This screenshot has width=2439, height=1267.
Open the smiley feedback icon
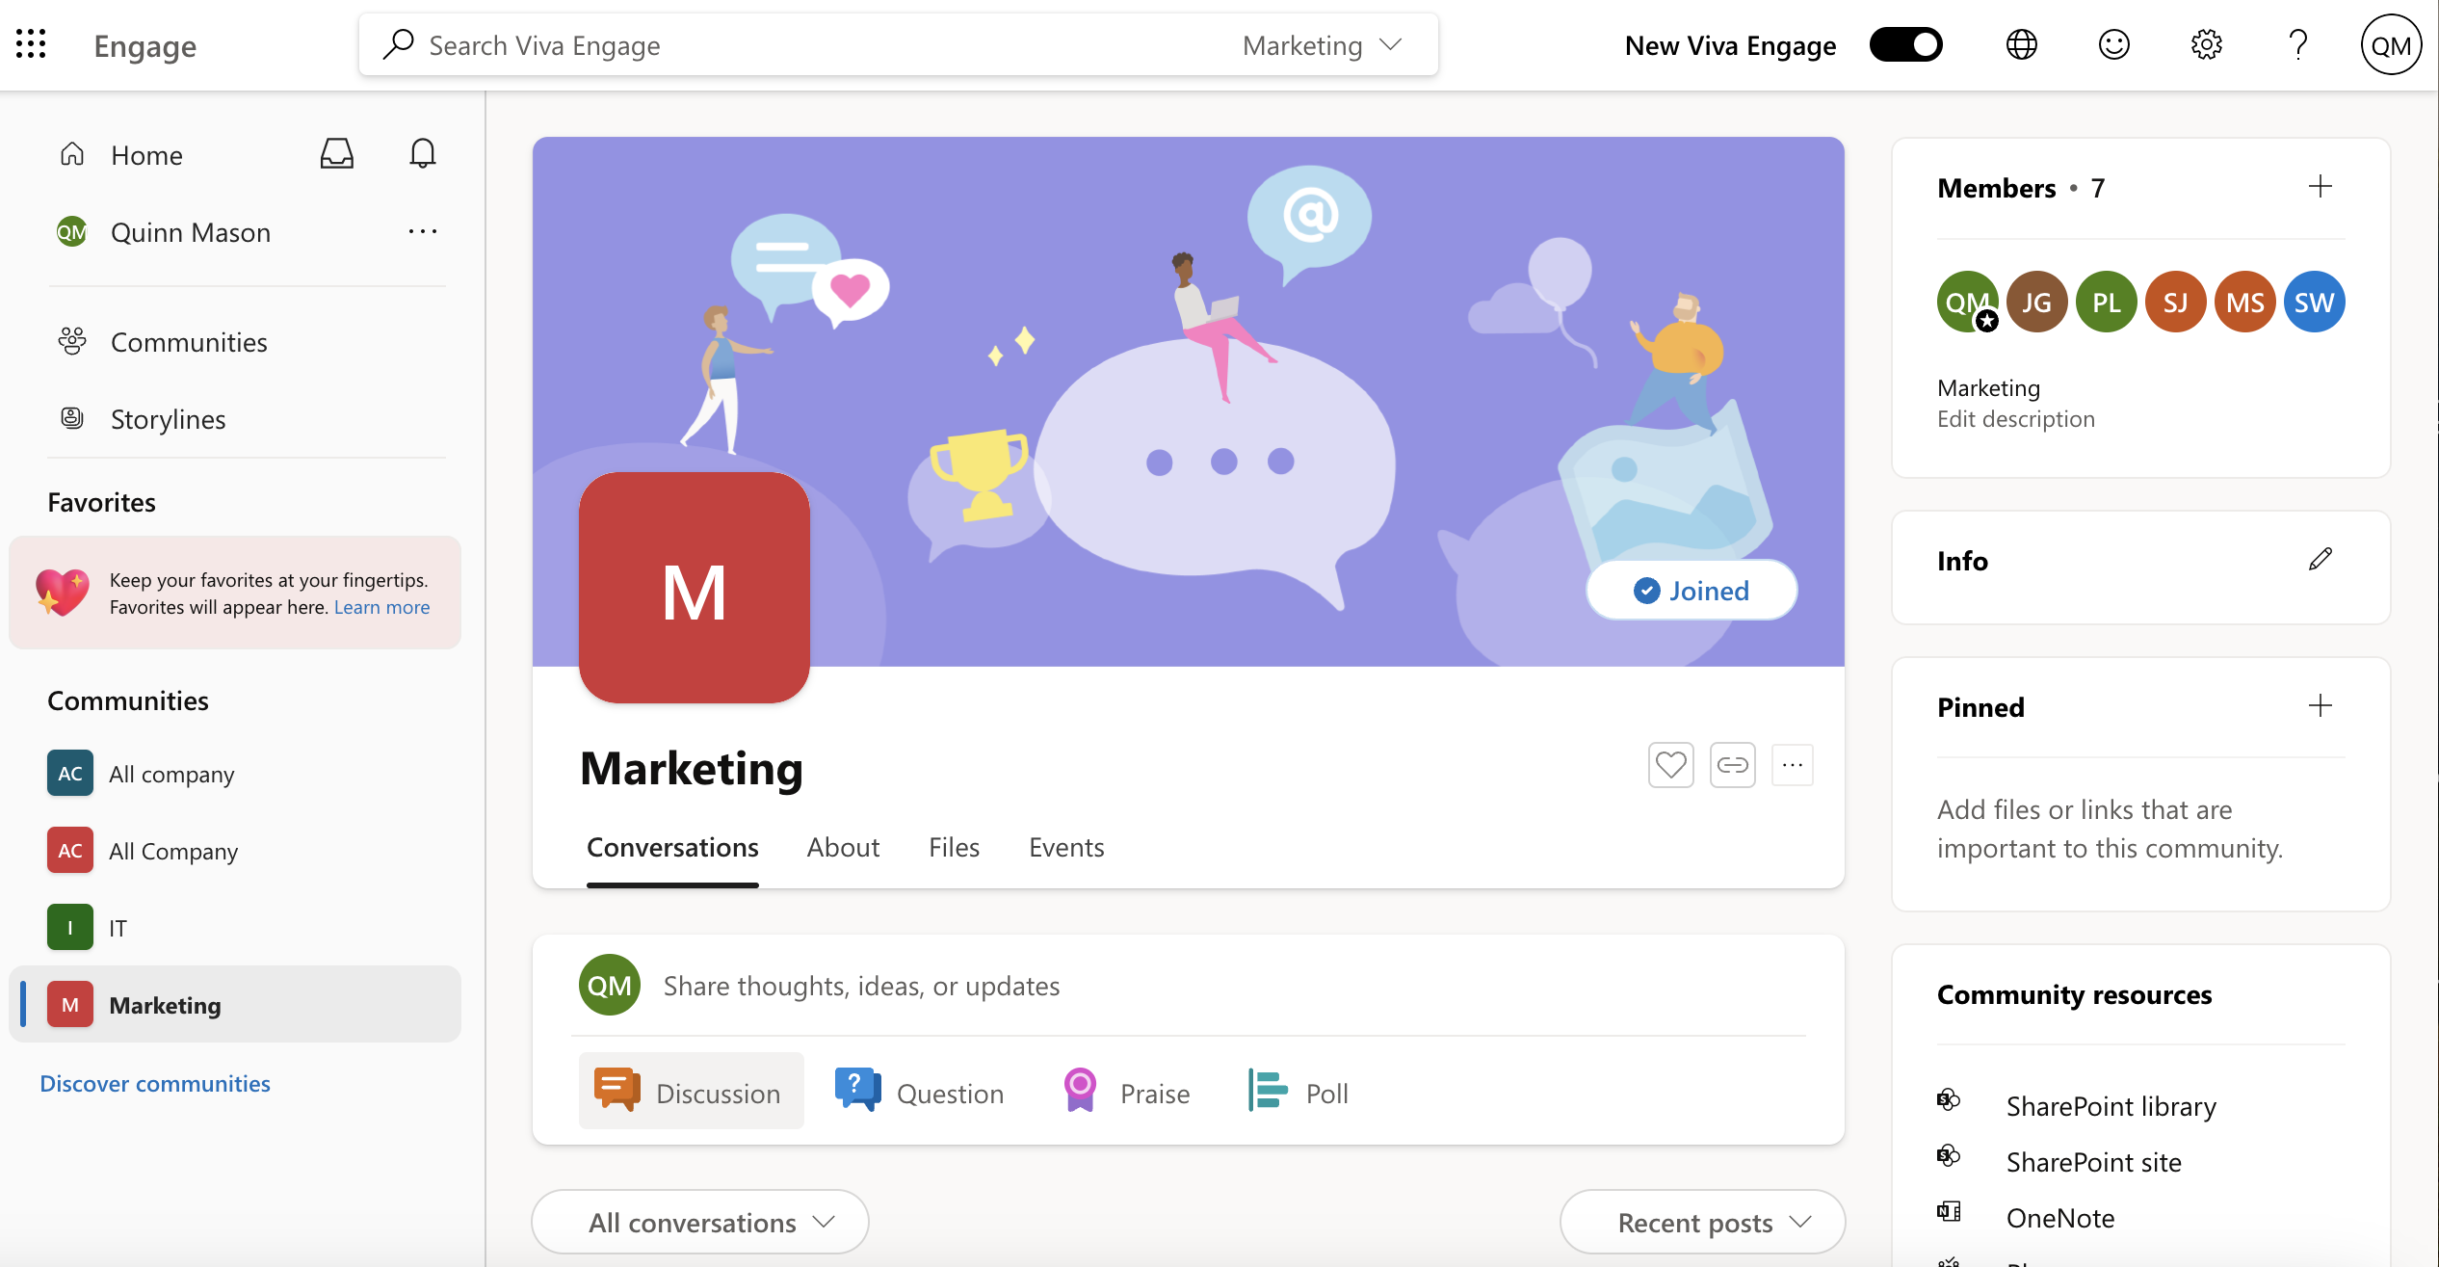tap(2113, 44)
